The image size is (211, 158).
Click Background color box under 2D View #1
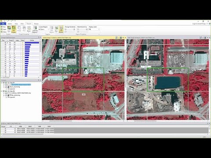(x=6, y=89)
